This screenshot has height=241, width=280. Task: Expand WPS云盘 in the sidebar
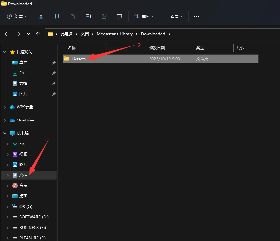[x=5, y=107]
